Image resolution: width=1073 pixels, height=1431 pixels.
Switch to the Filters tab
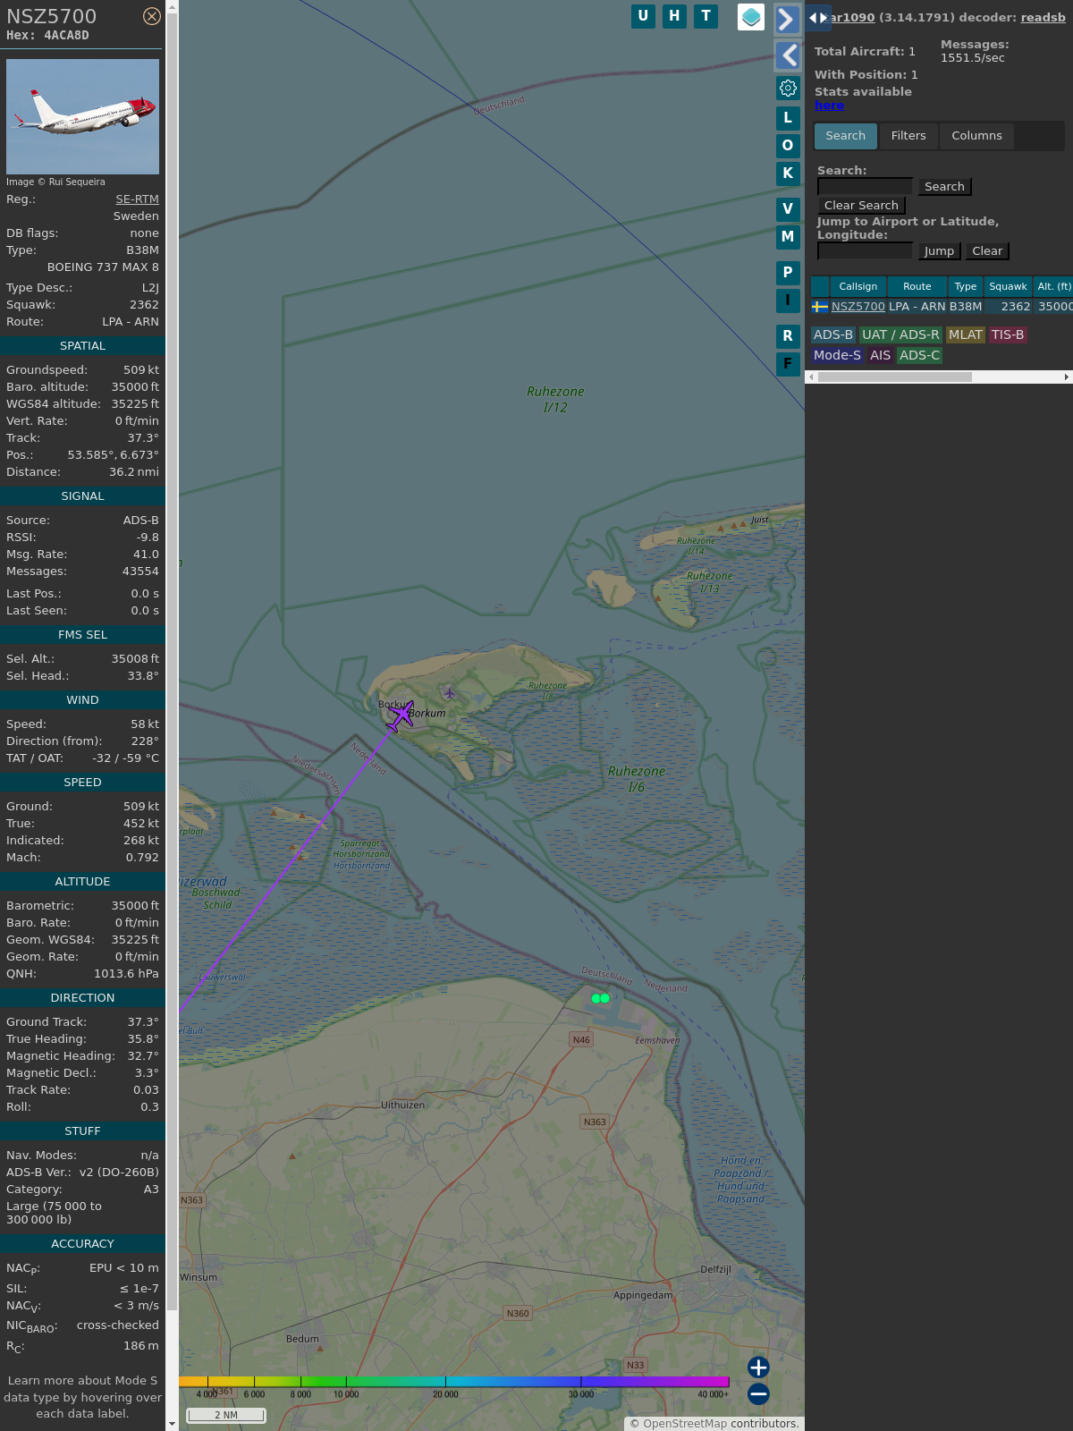tap(908, 136)
